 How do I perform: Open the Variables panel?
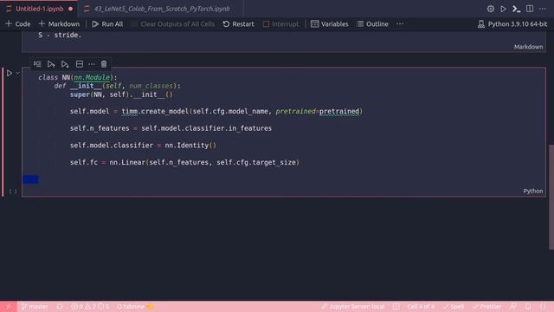coord(329,24)
